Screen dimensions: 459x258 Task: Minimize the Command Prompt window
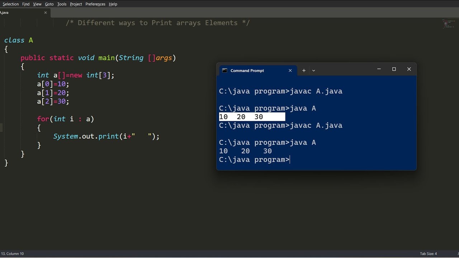tap(379, 69)
